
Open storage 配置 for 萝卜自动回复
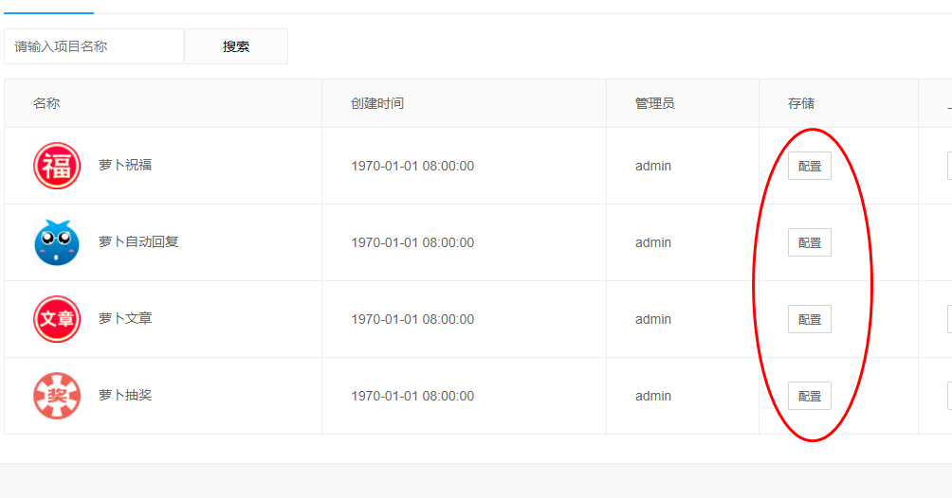coord(810,242)
